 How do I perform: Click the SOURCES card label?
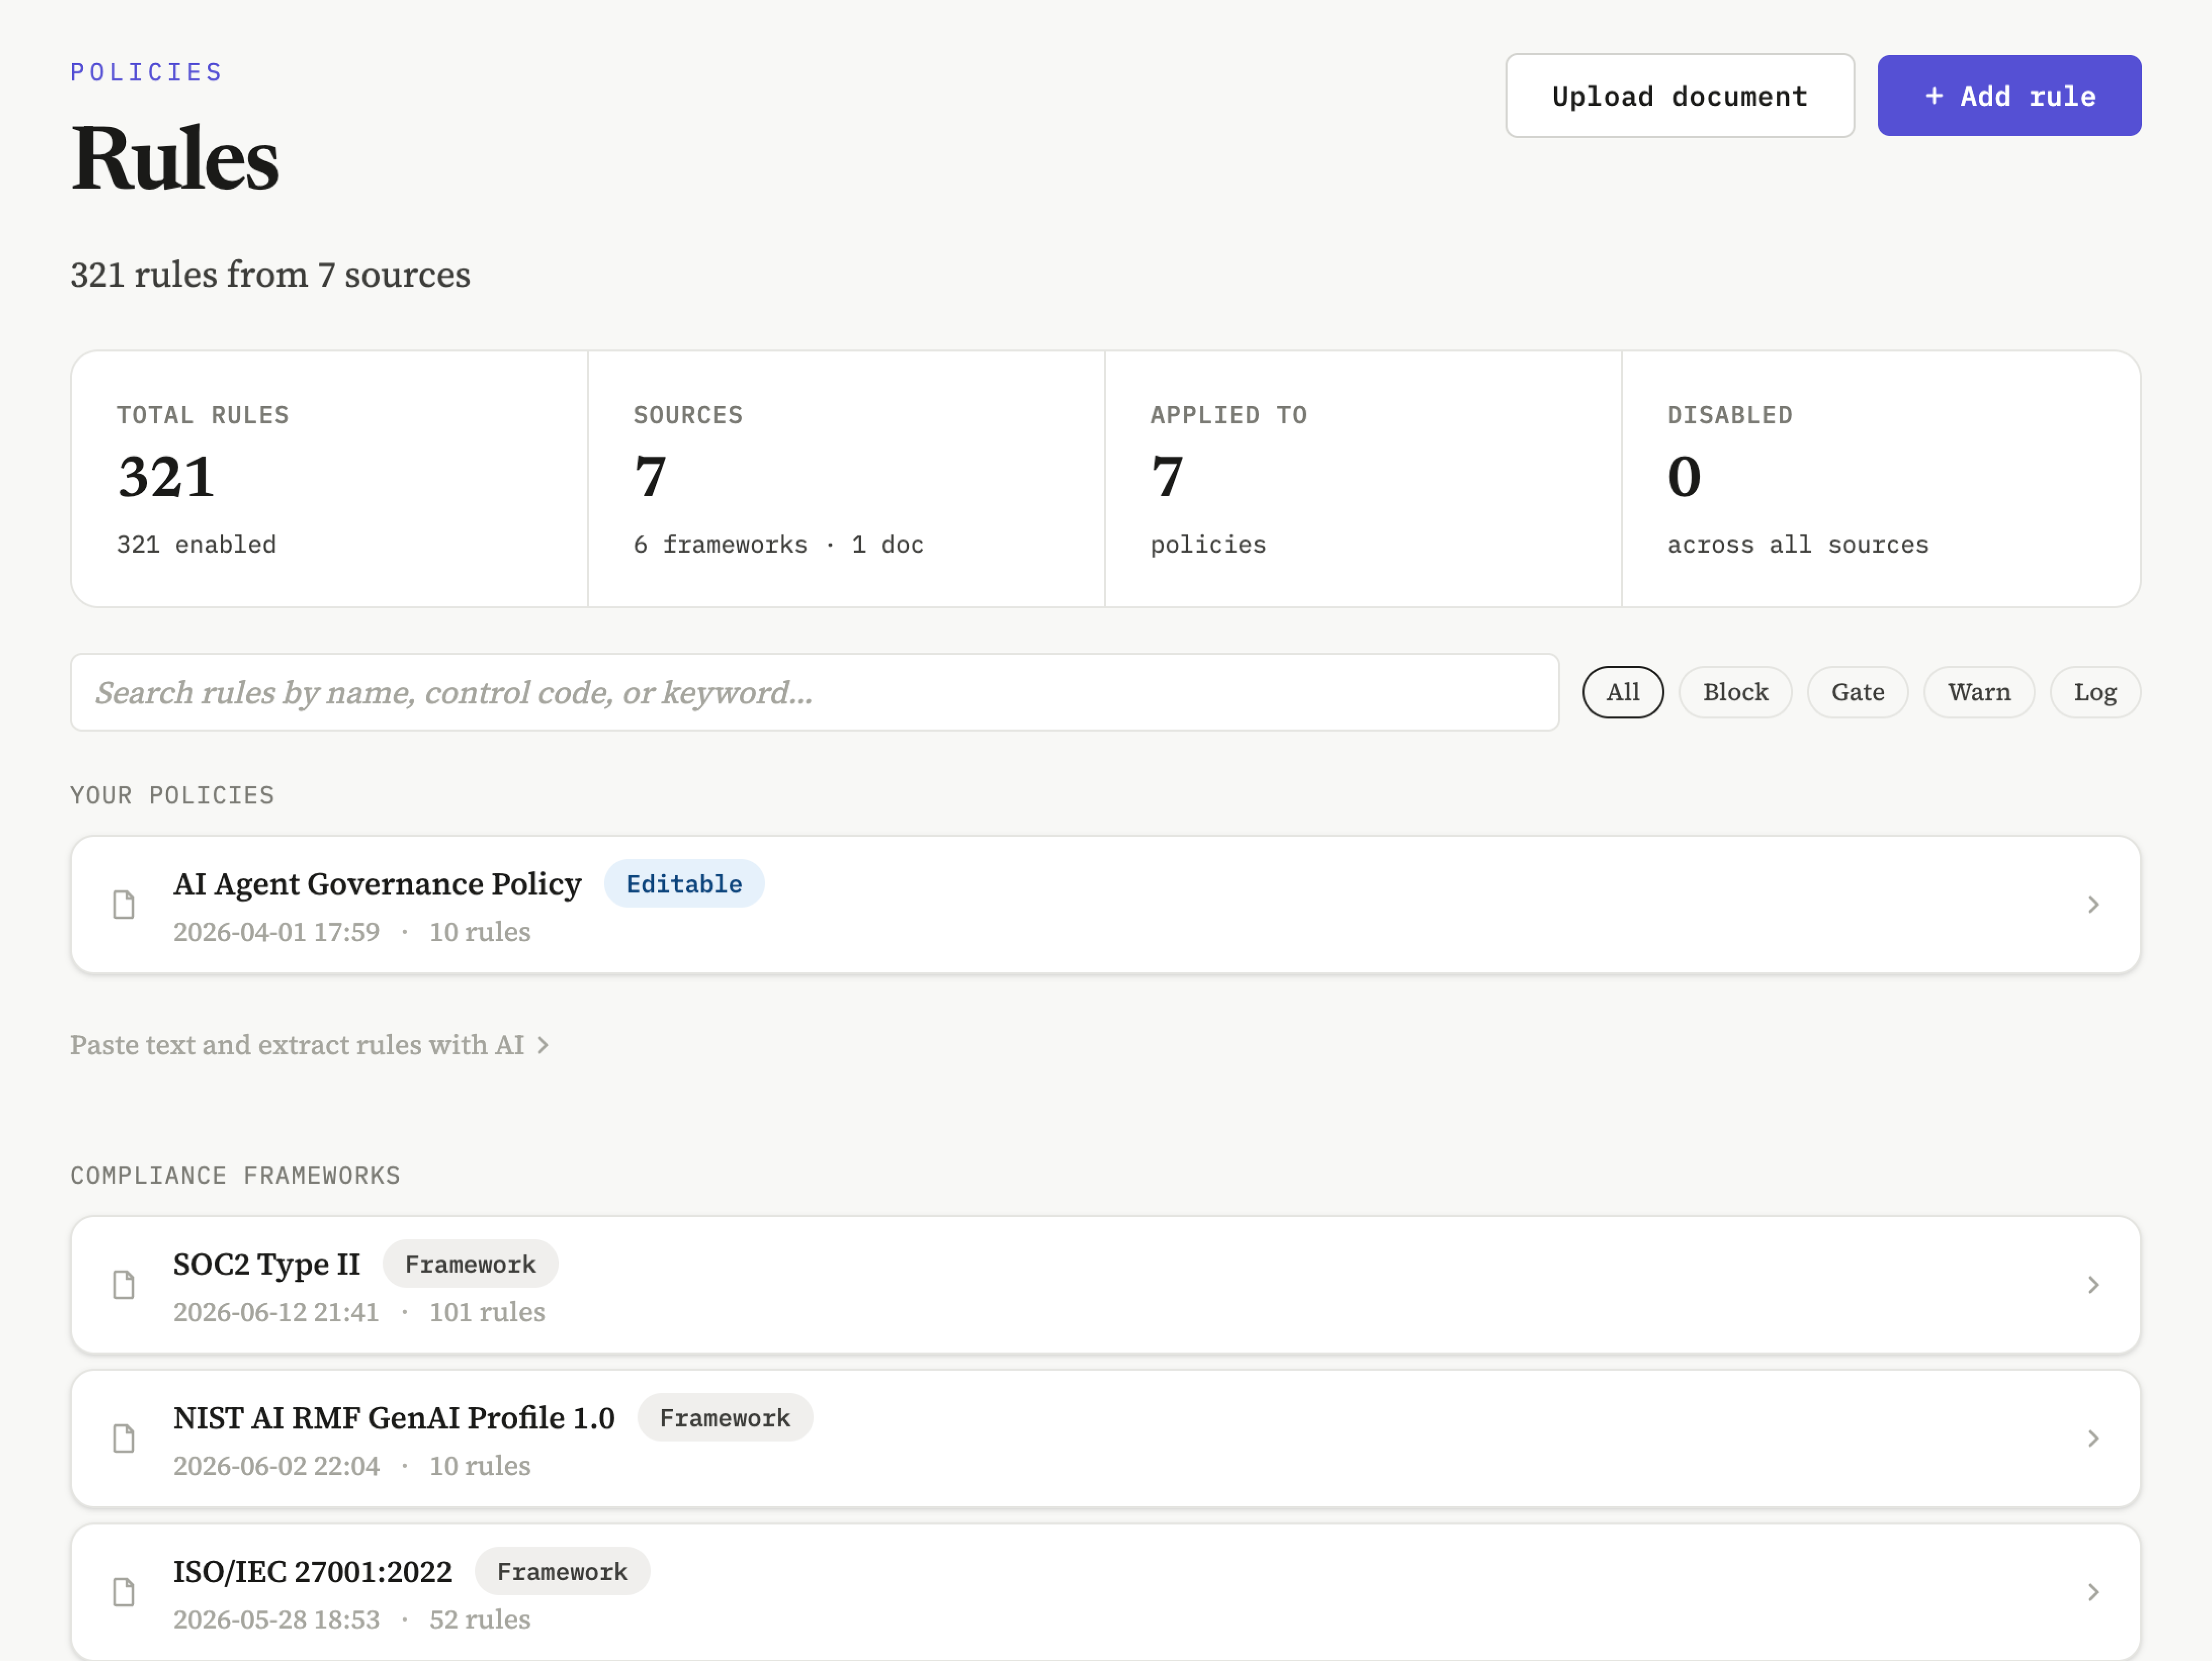pos(688,416)
